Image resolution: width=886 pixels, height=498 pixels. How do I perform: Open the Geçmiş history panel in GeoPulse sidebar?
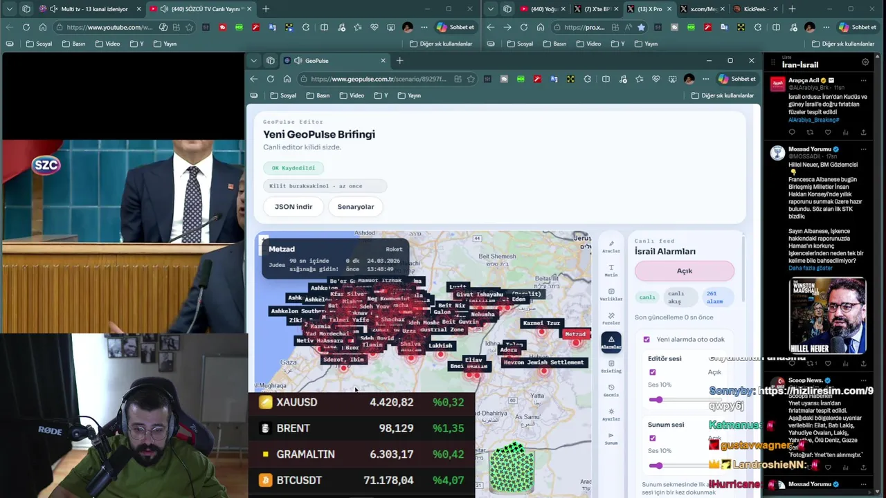coord(611,391)
